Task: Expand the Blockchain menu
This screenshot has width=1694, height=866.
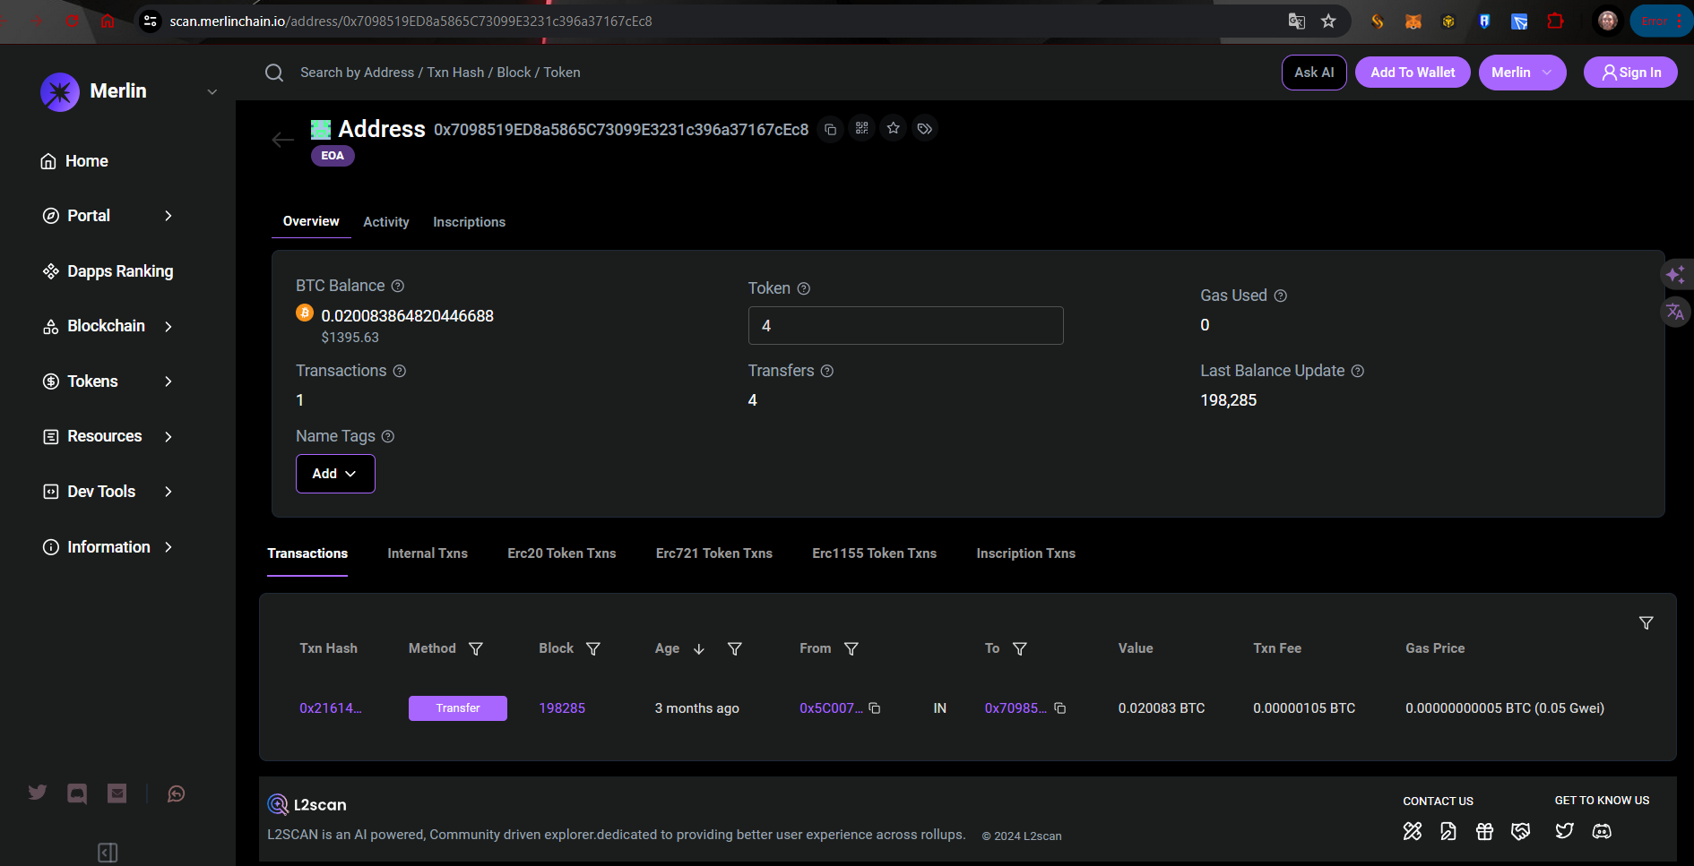Action: click(x=107, y=326)
